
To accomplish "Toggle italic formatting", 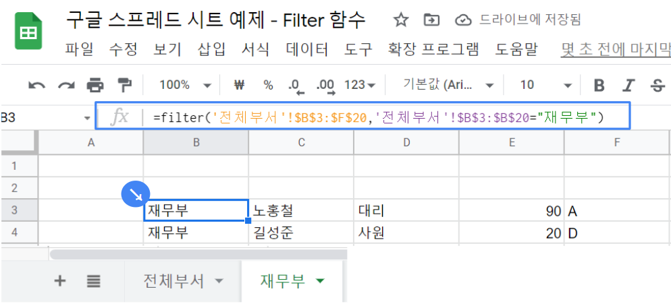I will coord(628,86).
